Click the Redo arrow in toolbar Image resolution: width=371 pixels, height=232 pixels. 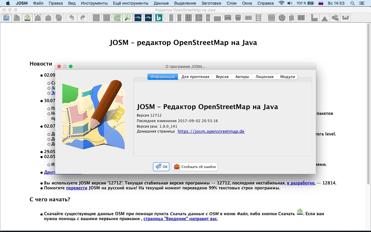[x=83, y=17]
